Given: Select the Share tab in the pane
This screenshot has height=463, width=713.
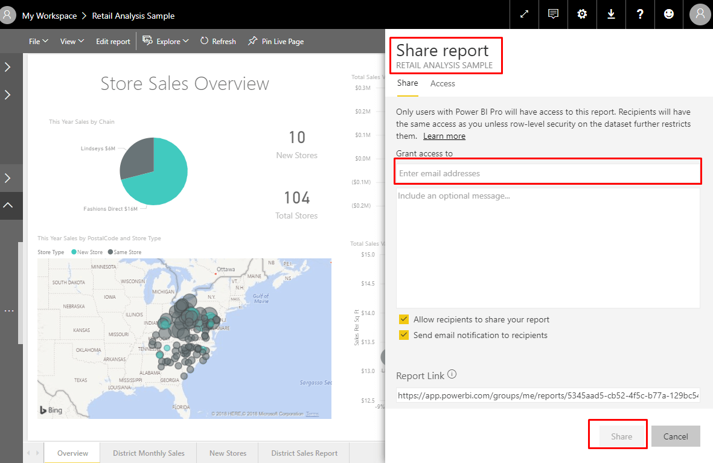Looking at the screenshot, I should tap(408, 83).
